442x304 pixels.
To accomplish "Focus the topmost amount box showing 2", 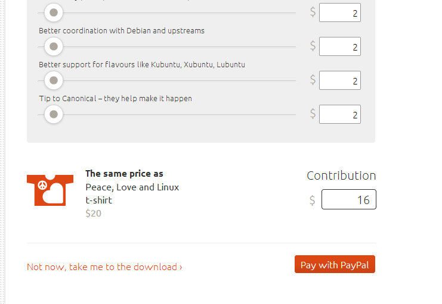I will coord(340,12).
